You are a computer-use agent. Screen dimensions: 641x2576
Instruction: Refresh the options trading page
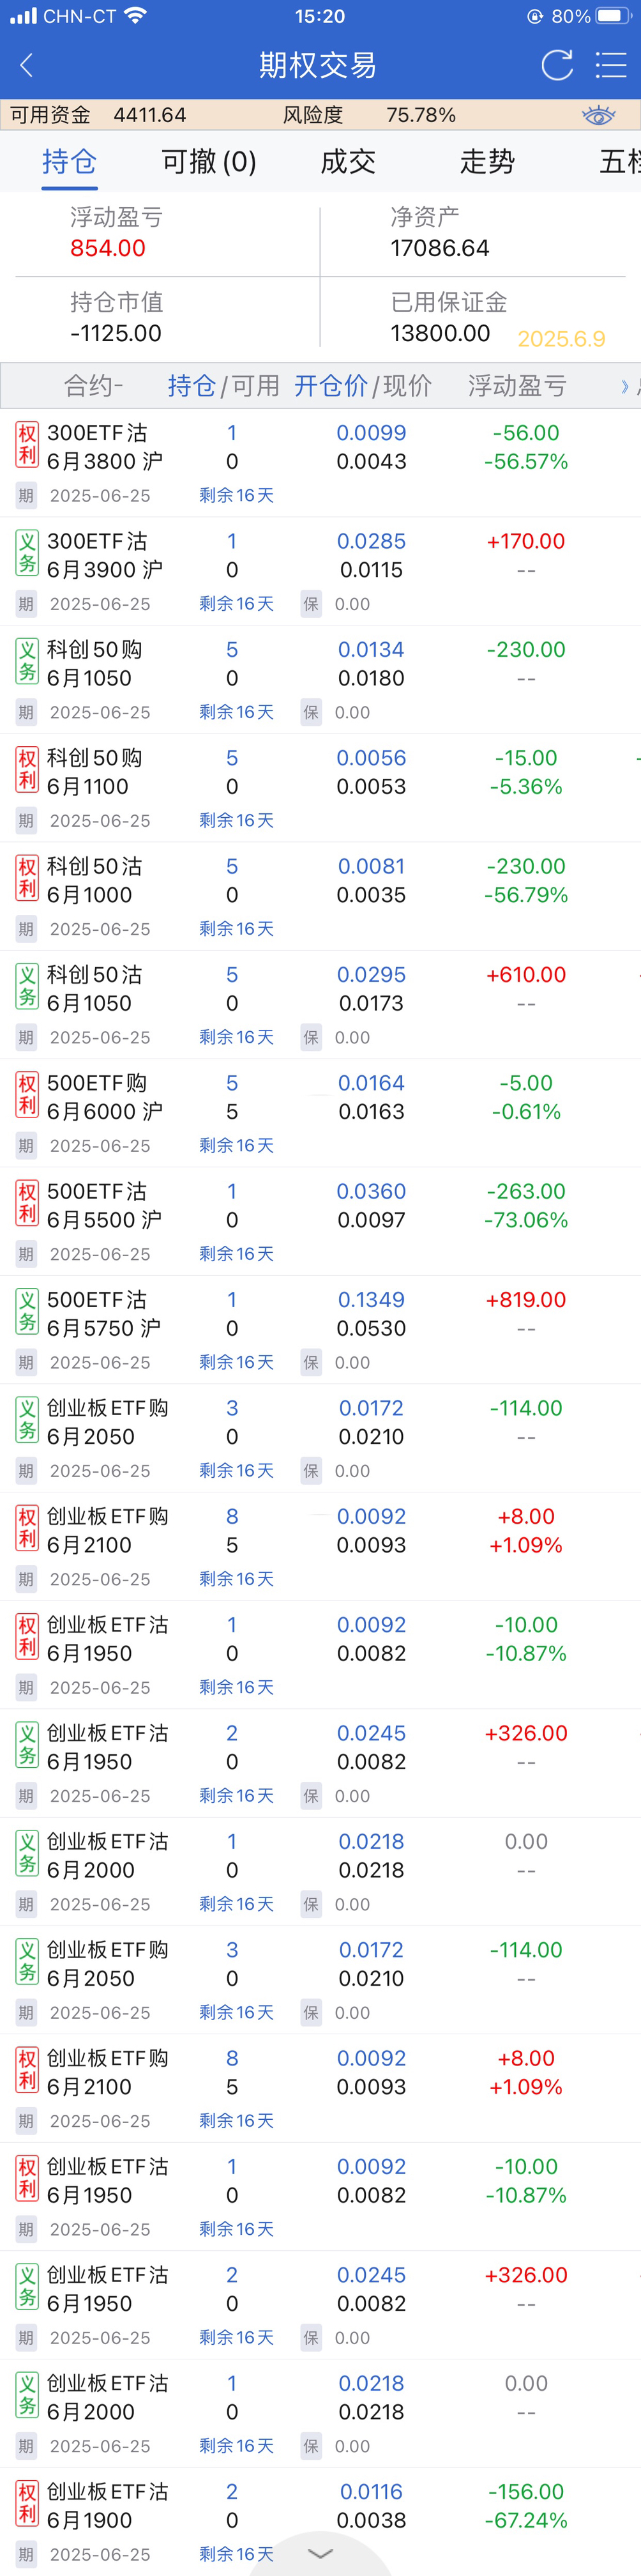pos(557,66)
